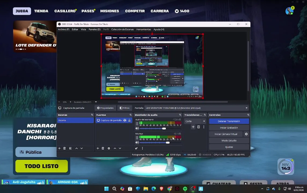Undock the Fuentes panel with its float icon

[130, 115]
